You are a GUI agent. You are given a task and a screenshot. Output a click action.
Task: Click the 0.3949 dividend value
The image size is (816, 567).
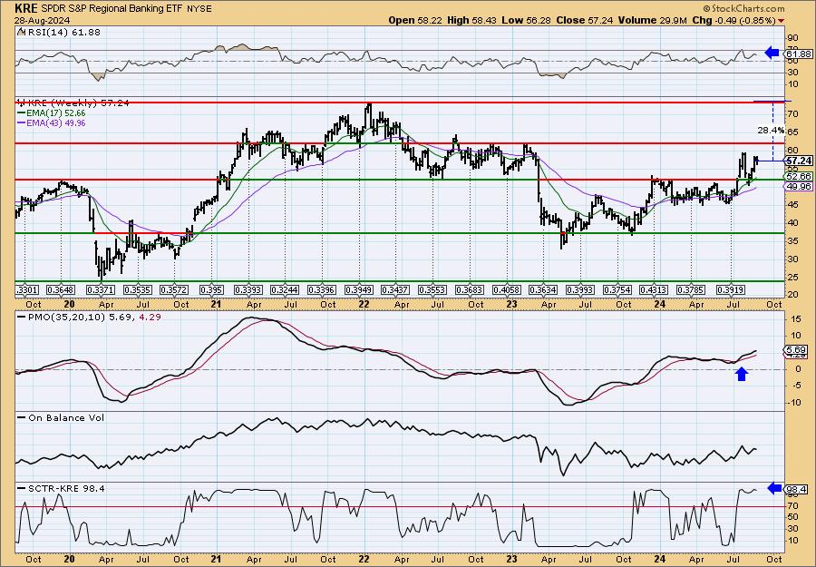point(359,289)
